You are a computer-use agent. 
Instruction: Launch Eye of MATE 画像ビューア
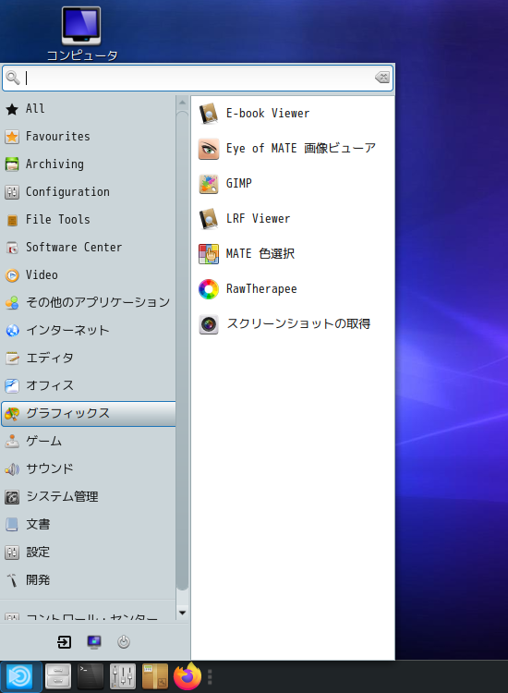pyautogui.click(x=293, y=149)
